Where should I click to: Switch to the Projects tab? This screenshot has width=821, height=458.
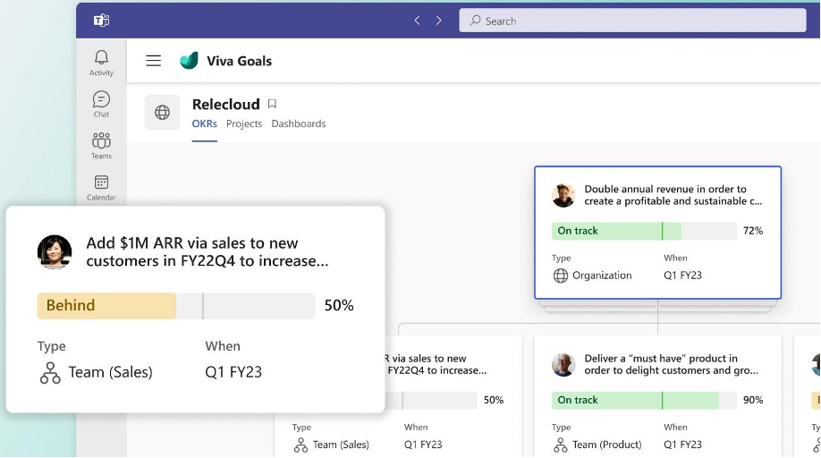pos(244,123)
